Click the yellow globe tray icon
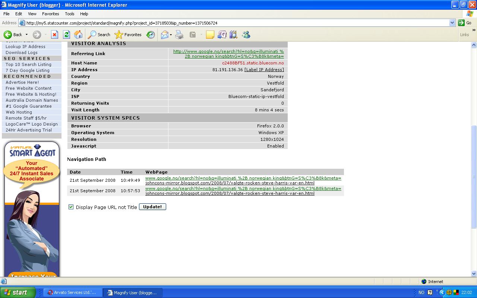Screen dimensions: 477x298 pos(449,292)
